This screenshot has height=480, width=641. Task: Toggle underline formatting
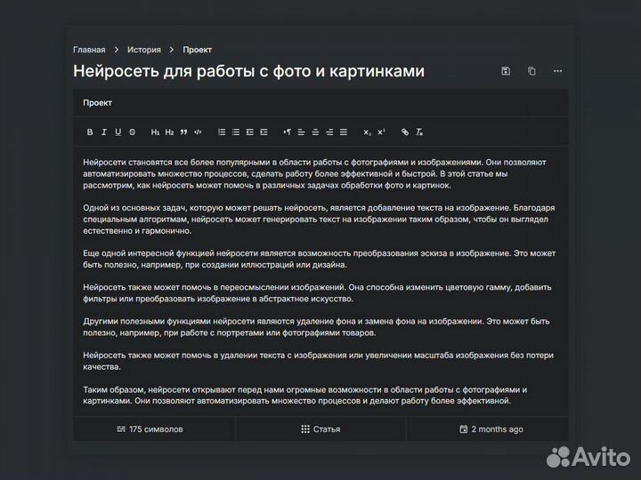[118, 132]
